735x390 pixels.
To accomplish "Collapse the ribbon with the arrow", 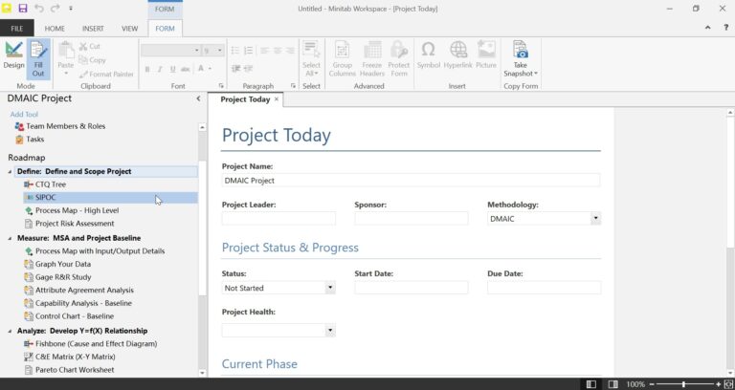I will point(707,28).
